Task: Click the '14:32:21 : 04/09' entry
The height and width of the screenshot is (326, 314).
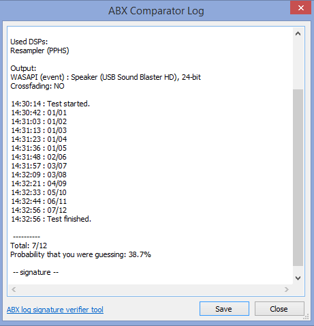Action: coord(39,183)
